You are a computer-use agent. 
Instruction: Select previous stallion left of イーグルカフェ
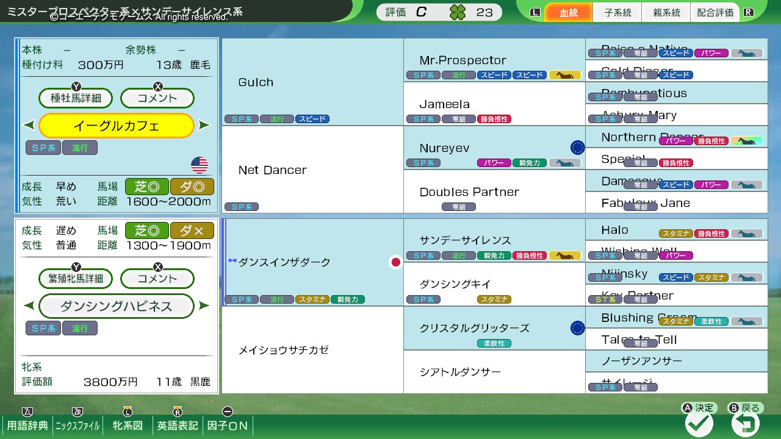29,126
